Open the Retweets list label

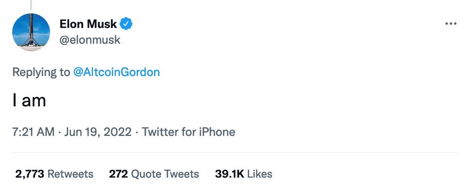[x=70, y=174]
